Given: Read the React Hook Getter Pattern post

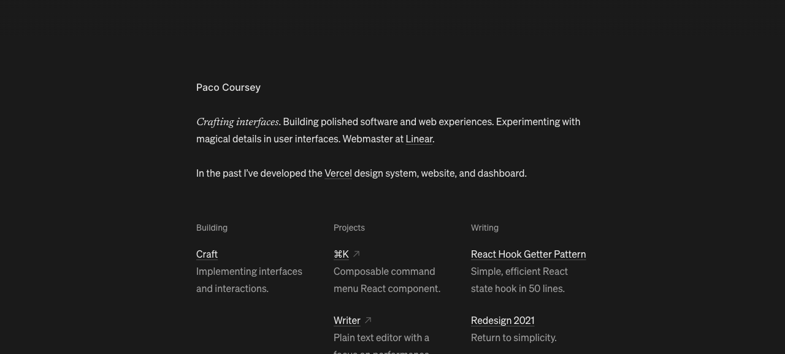Looking at the screenshot, I should coord(528,254).
